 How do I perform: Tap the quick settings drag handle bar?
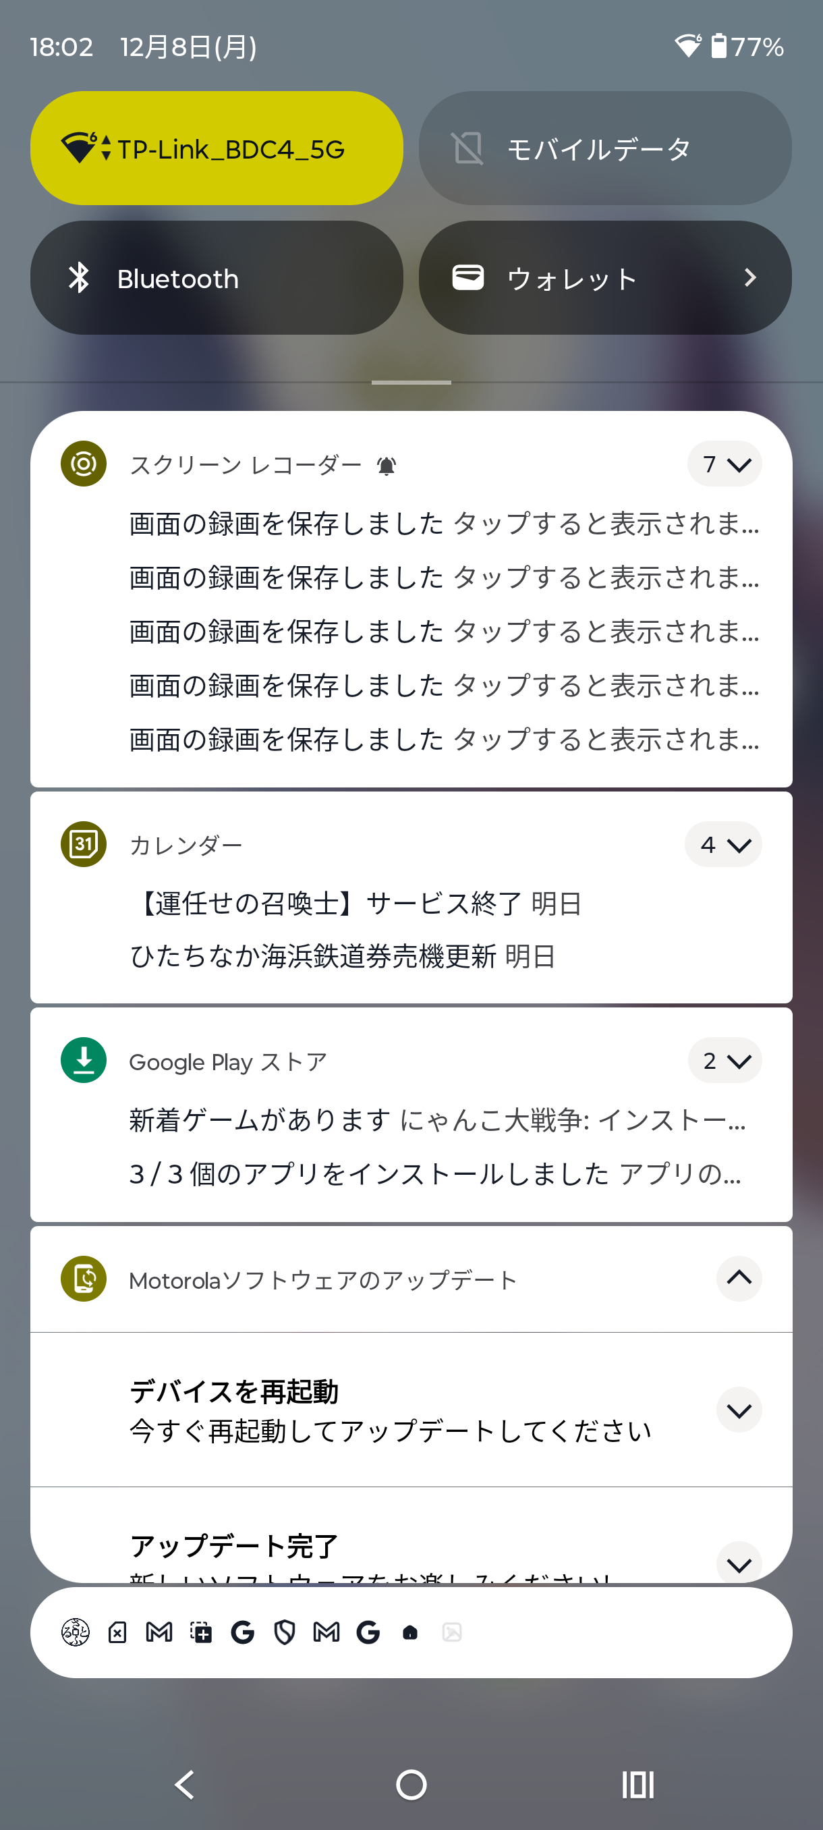[411, 382]
